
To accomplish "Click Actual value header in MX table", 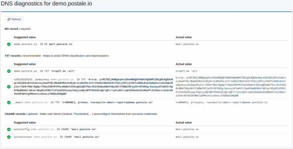I will [184, 37].
